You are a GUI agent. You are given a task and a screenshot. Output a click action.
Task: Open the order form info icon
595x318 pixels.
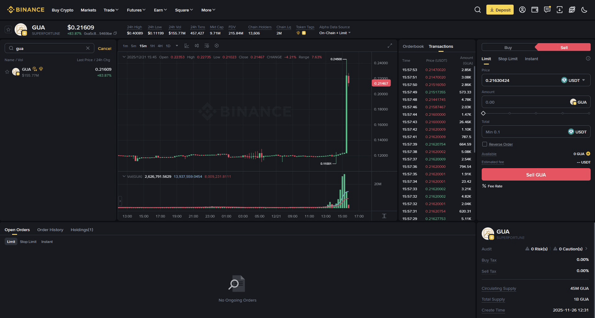click(x=588, y=58)
